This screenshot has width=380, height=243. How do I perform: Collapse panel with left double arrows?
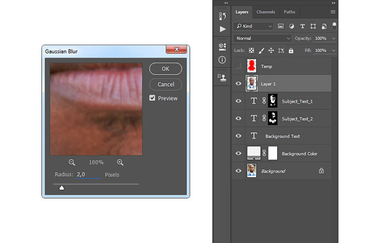226,3
